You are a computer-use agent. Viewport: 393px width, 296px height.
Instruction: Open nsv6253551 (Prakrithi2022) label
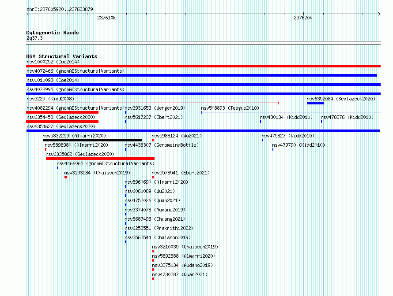159,228
